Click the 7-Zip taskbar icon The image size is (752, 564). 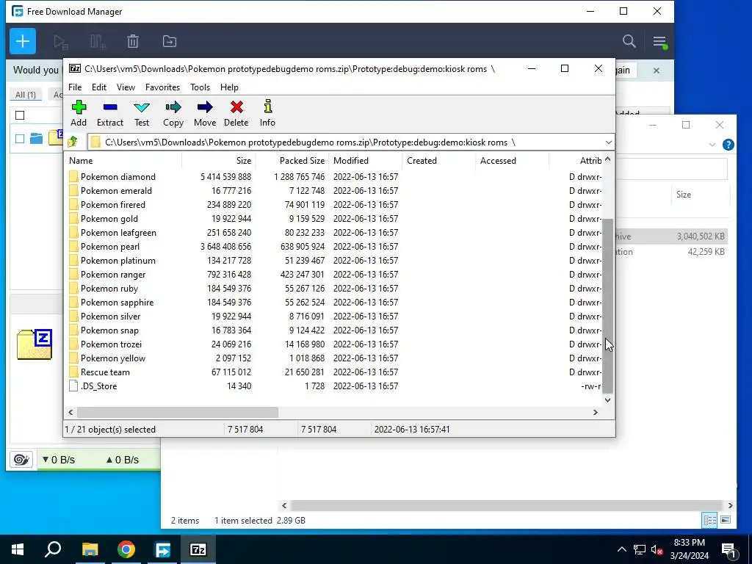click(198, 549)
